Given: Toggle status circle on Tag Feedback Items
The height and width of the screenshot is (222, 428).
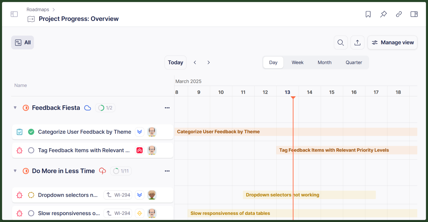Looking at the screenshot, I should click(31, 150).
